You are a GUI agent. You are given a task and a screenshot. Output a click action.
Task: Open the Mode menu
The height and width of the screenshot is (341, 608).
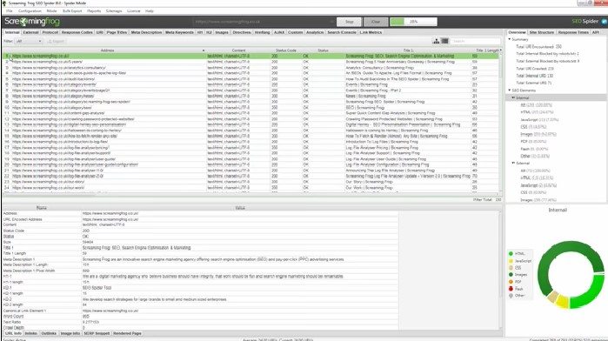[x=51, y=10]
